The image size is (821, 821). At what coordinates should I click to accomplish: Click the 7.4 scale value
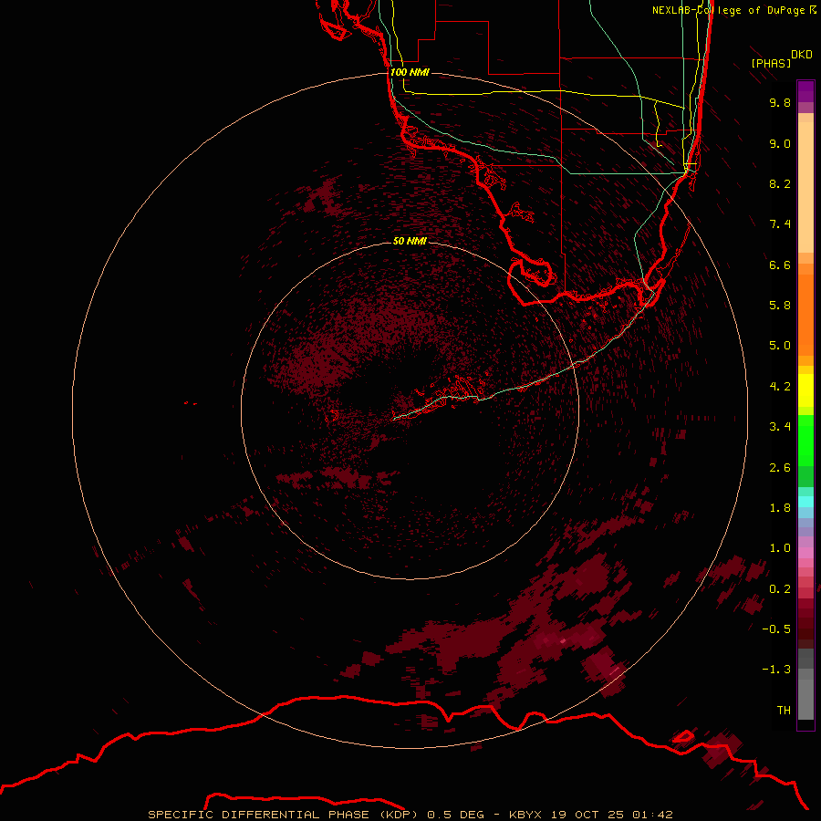780,224
